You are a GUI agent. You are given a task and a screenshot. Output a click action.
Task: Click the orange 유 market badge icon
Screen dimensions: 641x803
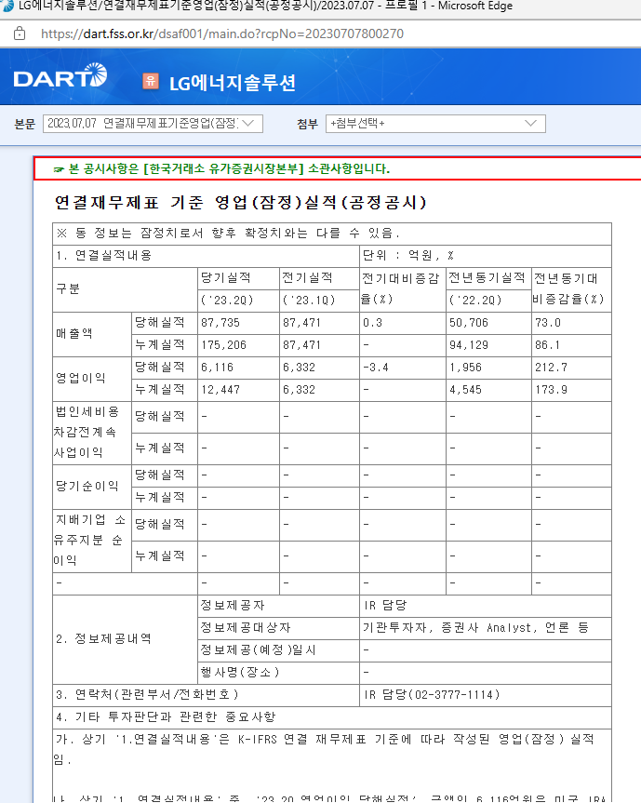[x=151, y=81]
